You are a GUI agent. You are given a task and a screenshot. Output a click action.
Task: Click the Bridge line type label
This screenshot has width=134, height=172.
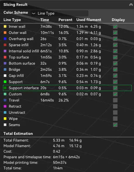pyautogui.click(x=14, y=70)
